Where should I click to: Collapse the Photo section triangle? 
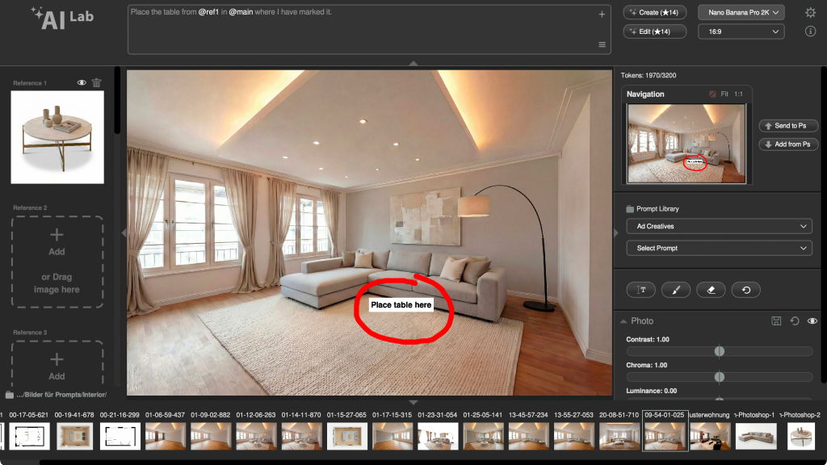pyautogui.click(x=623, y=321)
